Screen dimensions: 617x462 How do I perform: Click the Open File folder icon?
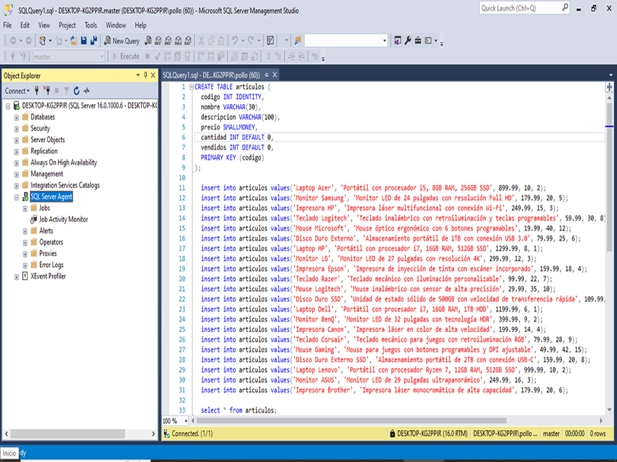point(73,41)
